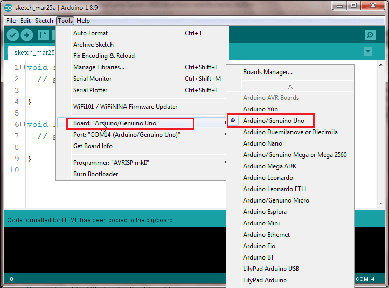Expand the Port COM14 submenu
This screenshot has width=389, height=288.
pos(142,135)
